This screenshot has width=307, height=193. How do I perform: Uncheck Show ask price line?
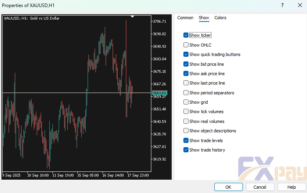point(186,74)
